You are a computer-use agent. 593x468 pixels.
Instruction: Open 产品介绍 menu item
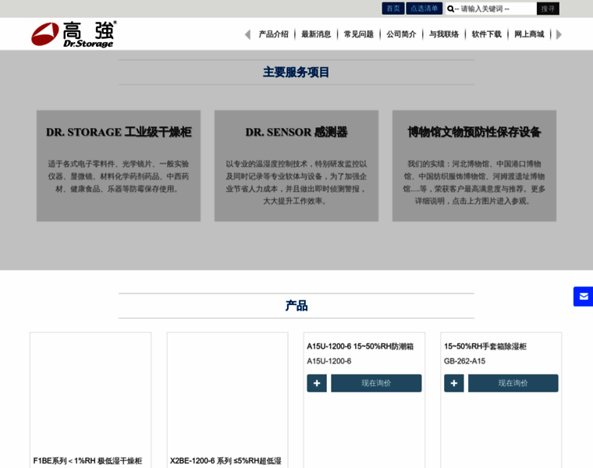pyautogui.click(x=273, y=34)
